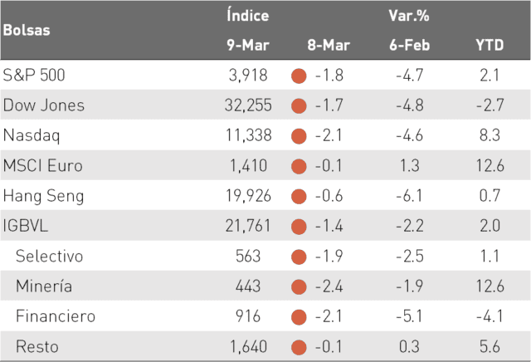The image size is (531, 362).
Task: Click the red dot next to MSCI Euro
Action: tap(299, 166)
